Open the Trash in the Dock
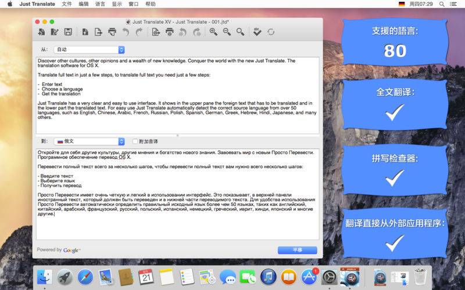Image resolution: width=465 pixels, height=290 pixels. [x=420, y=277]
